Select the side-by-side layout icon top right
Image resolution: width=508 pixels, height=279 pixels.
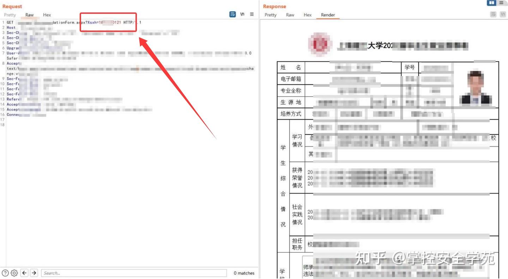[x=492, y=3]
